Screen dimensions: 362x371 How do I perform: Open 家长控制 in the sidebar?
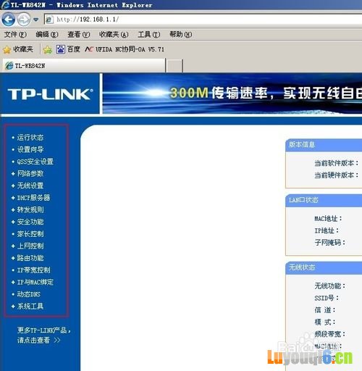(x=30, y=234)
